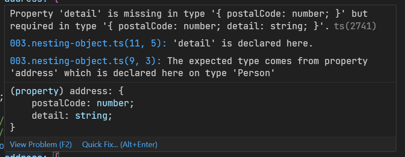
Task: Click the "detail: string;" signature line
Action: click(72, 116)
